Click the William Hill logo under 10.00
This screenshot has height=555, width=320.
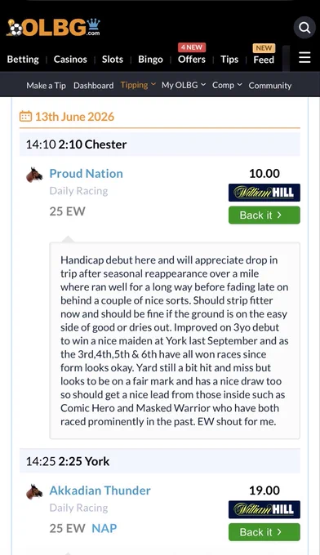264,193
